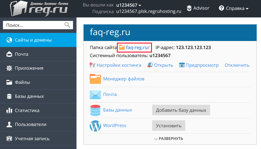This screenshot has height=149, width=261.
Task: Click the envelope icon in the sidebar
Action: click(9, 54)
